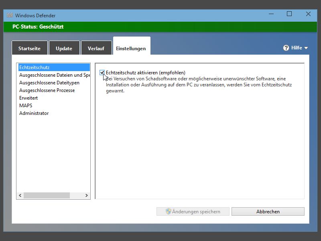Click the horizontal scrollbar thumb in list
This screenshot has height=241, width=321.
[x=47, y=195]
